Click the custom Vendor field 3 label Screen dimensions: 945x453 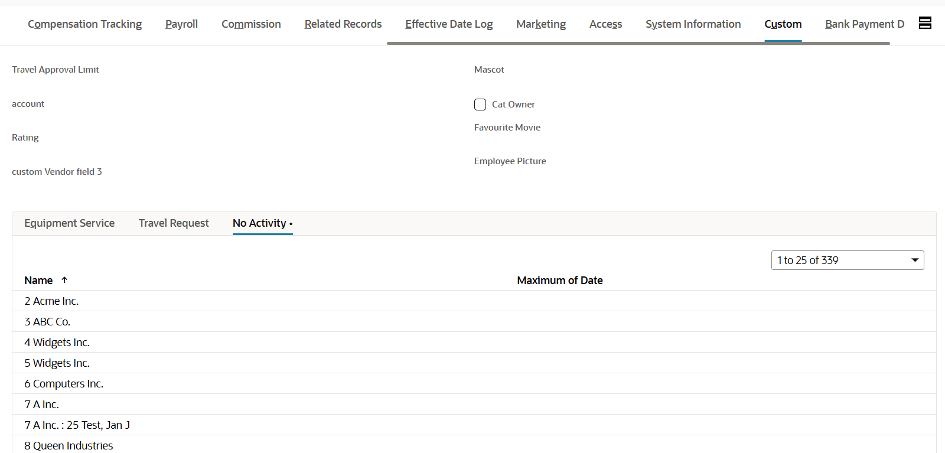tap(57, 172)
